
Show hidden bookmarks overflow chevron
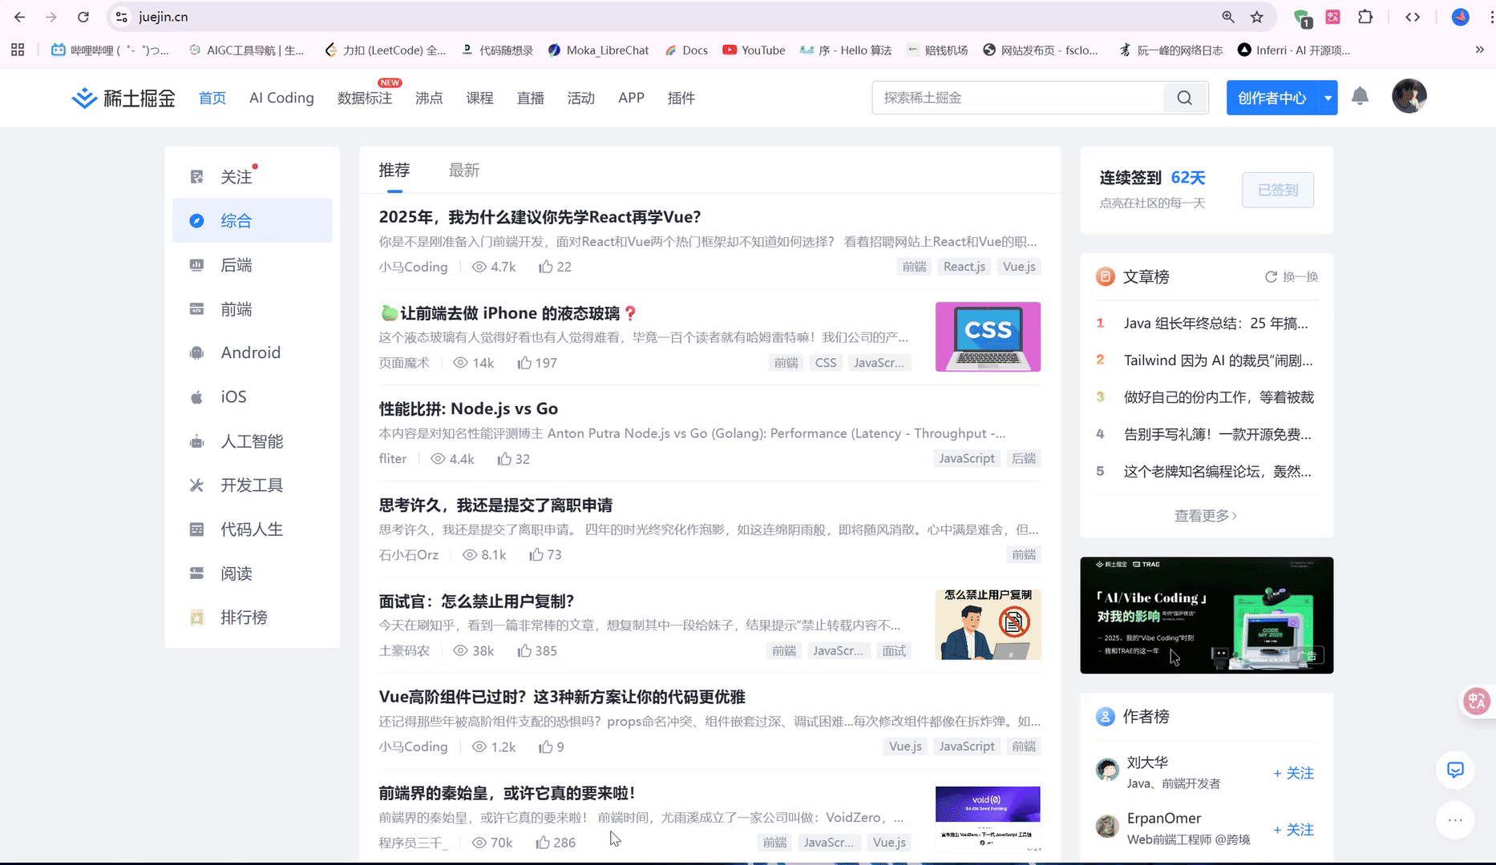[x=1479, y=50]
